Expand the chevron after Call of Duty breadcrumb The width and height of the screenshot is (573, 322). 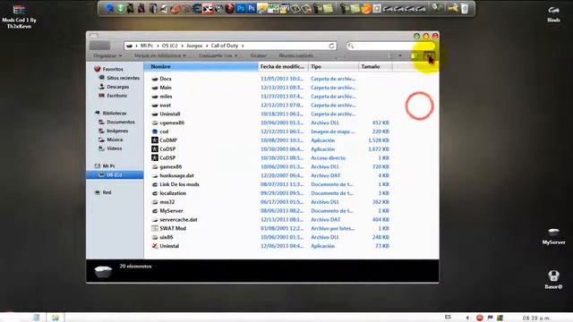[243, 46]
